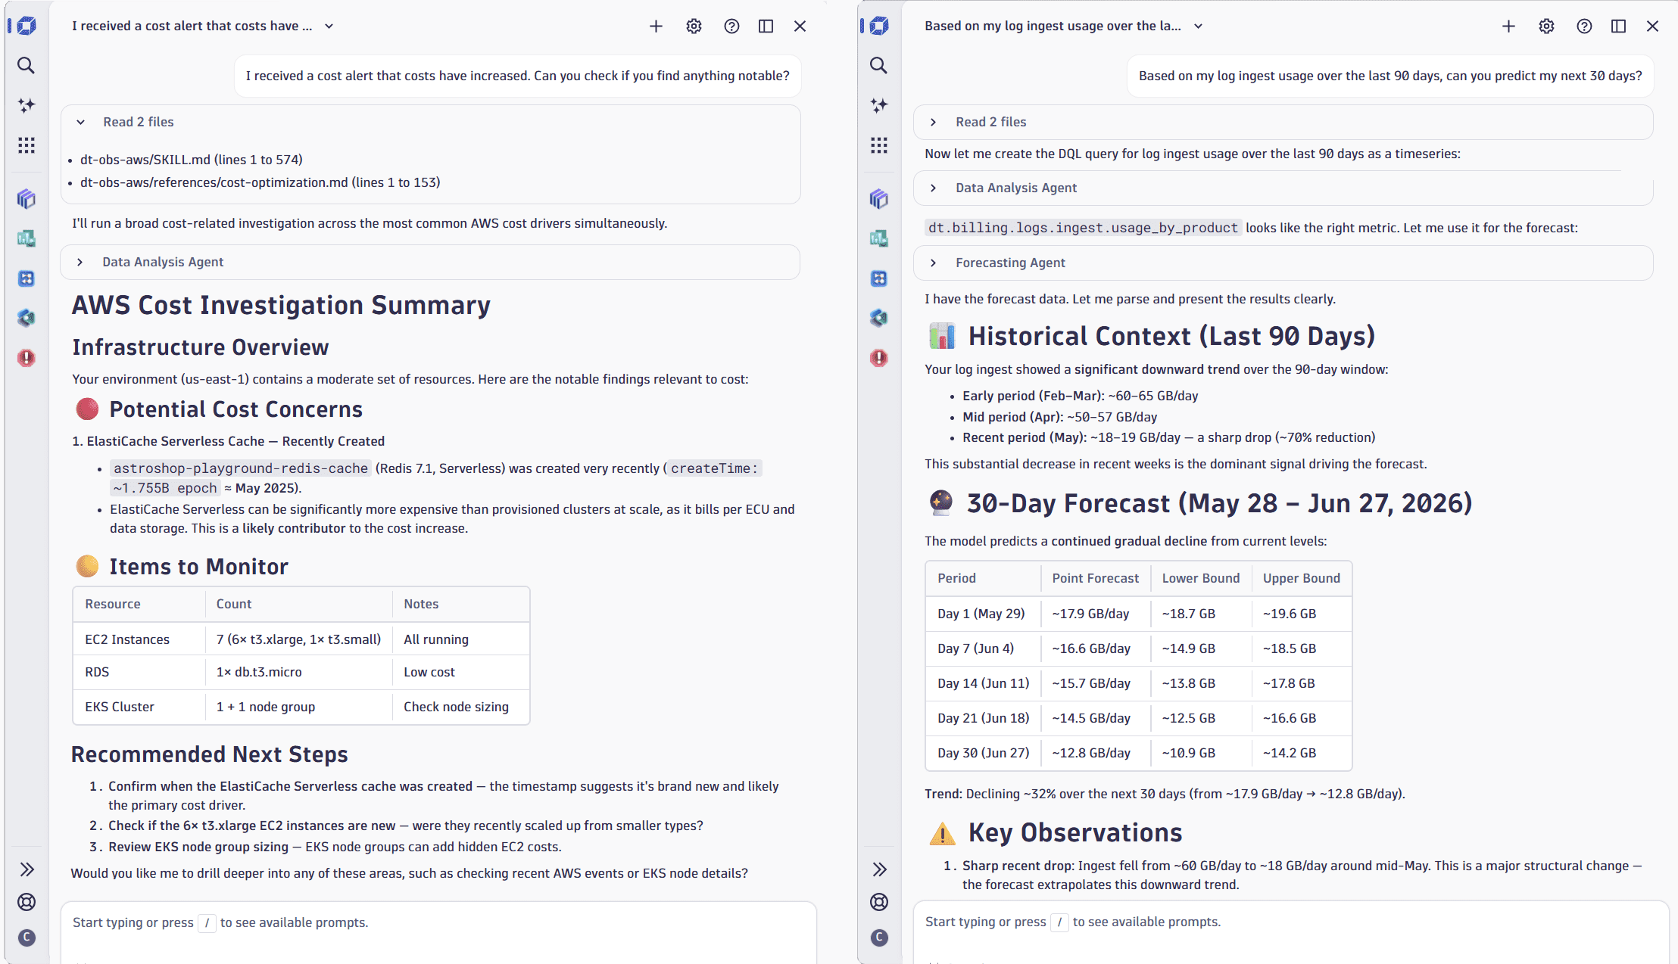Start a new chat in right window

pos(1508,26)
